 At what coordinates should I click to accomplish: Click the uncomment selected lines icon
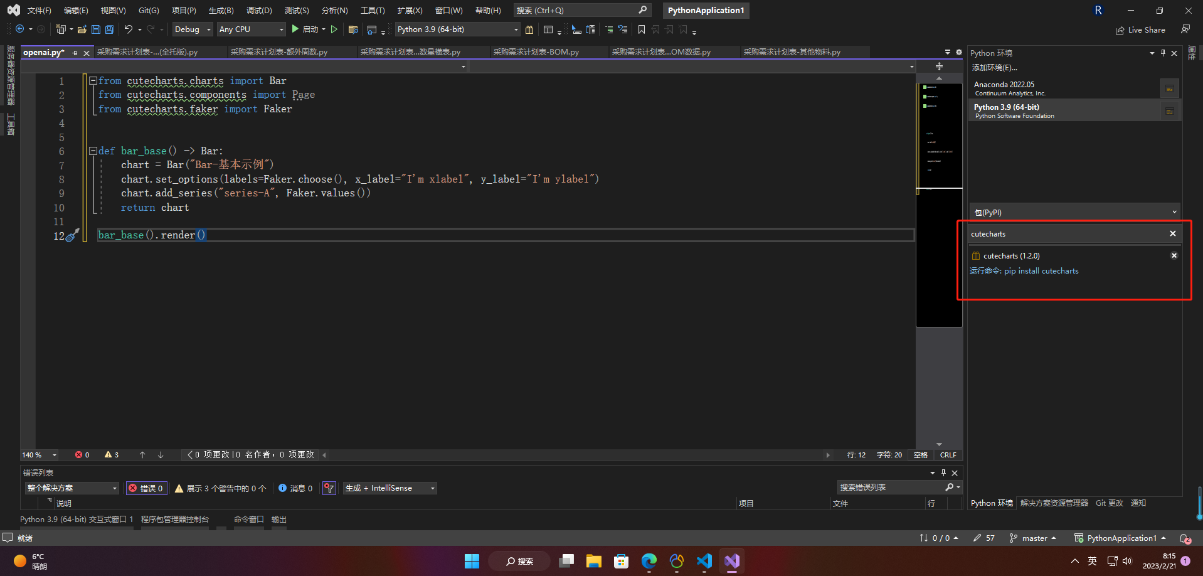pos(623,29)
